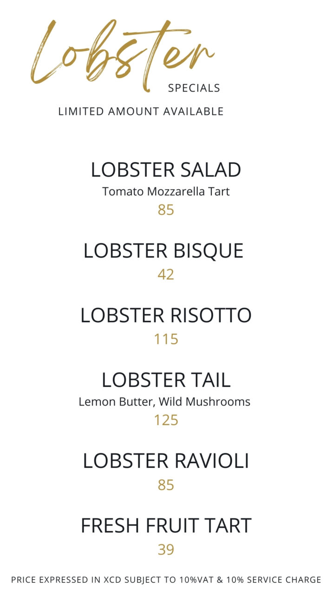Screen dimensions: 332x591
Task: Click the Lobster Salad price of 85
Action: pyautogui.click(x=166, y=210)
